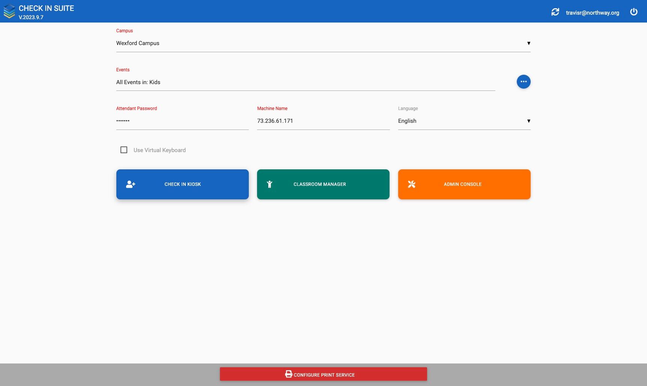The width and height of the screenshot is (647, 386).
Task: Open the Wexford Campus selection field
Action: (323, 44)
